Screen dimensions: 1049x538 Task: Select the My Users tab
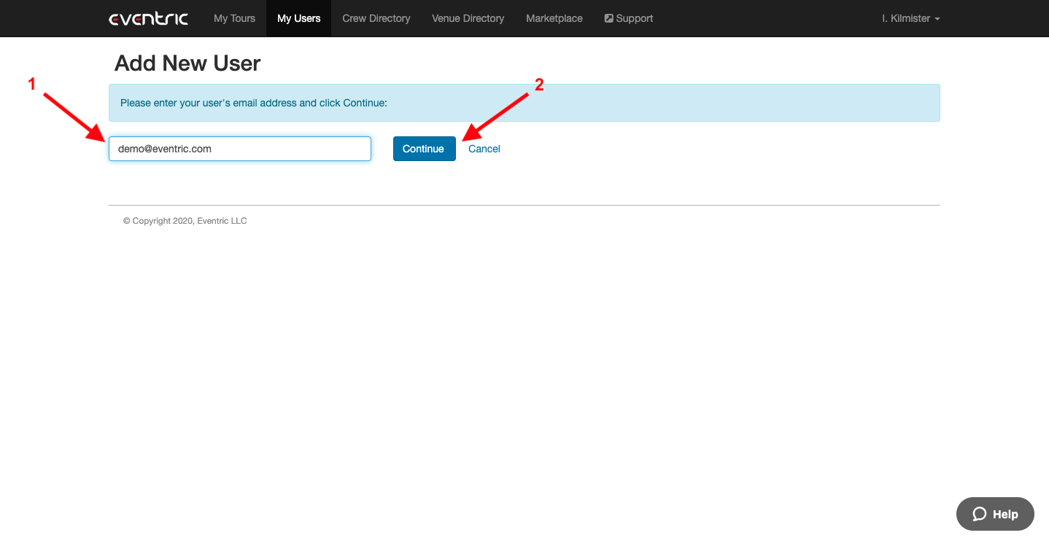tap(298, 18)
